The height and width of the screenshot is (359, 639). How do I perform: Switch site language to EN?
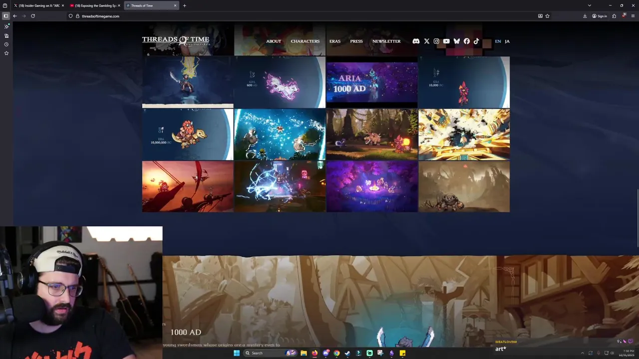[498, 41]
